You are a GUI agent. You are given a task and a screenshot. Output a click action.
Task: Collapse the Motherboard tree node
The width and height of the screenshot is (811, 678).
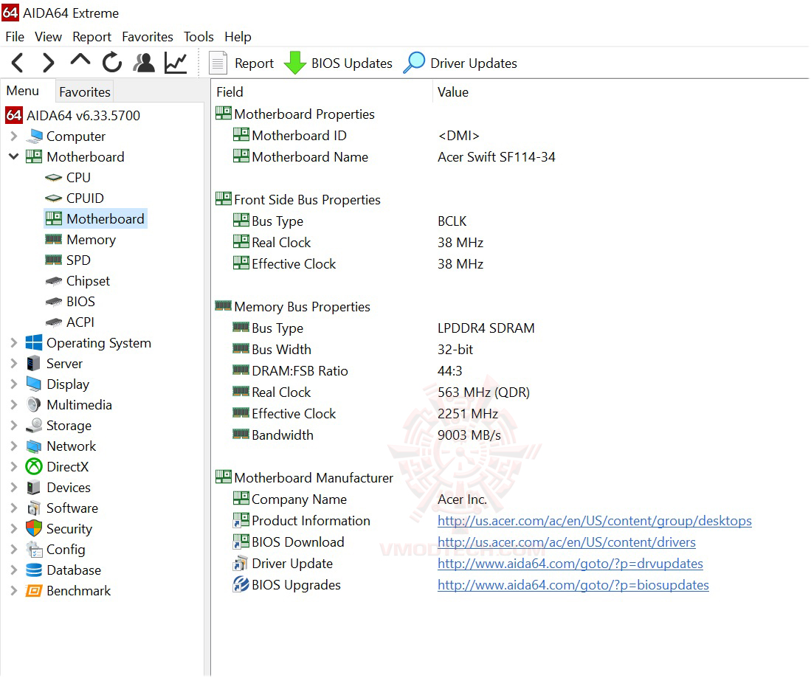[x=14, y=156]
